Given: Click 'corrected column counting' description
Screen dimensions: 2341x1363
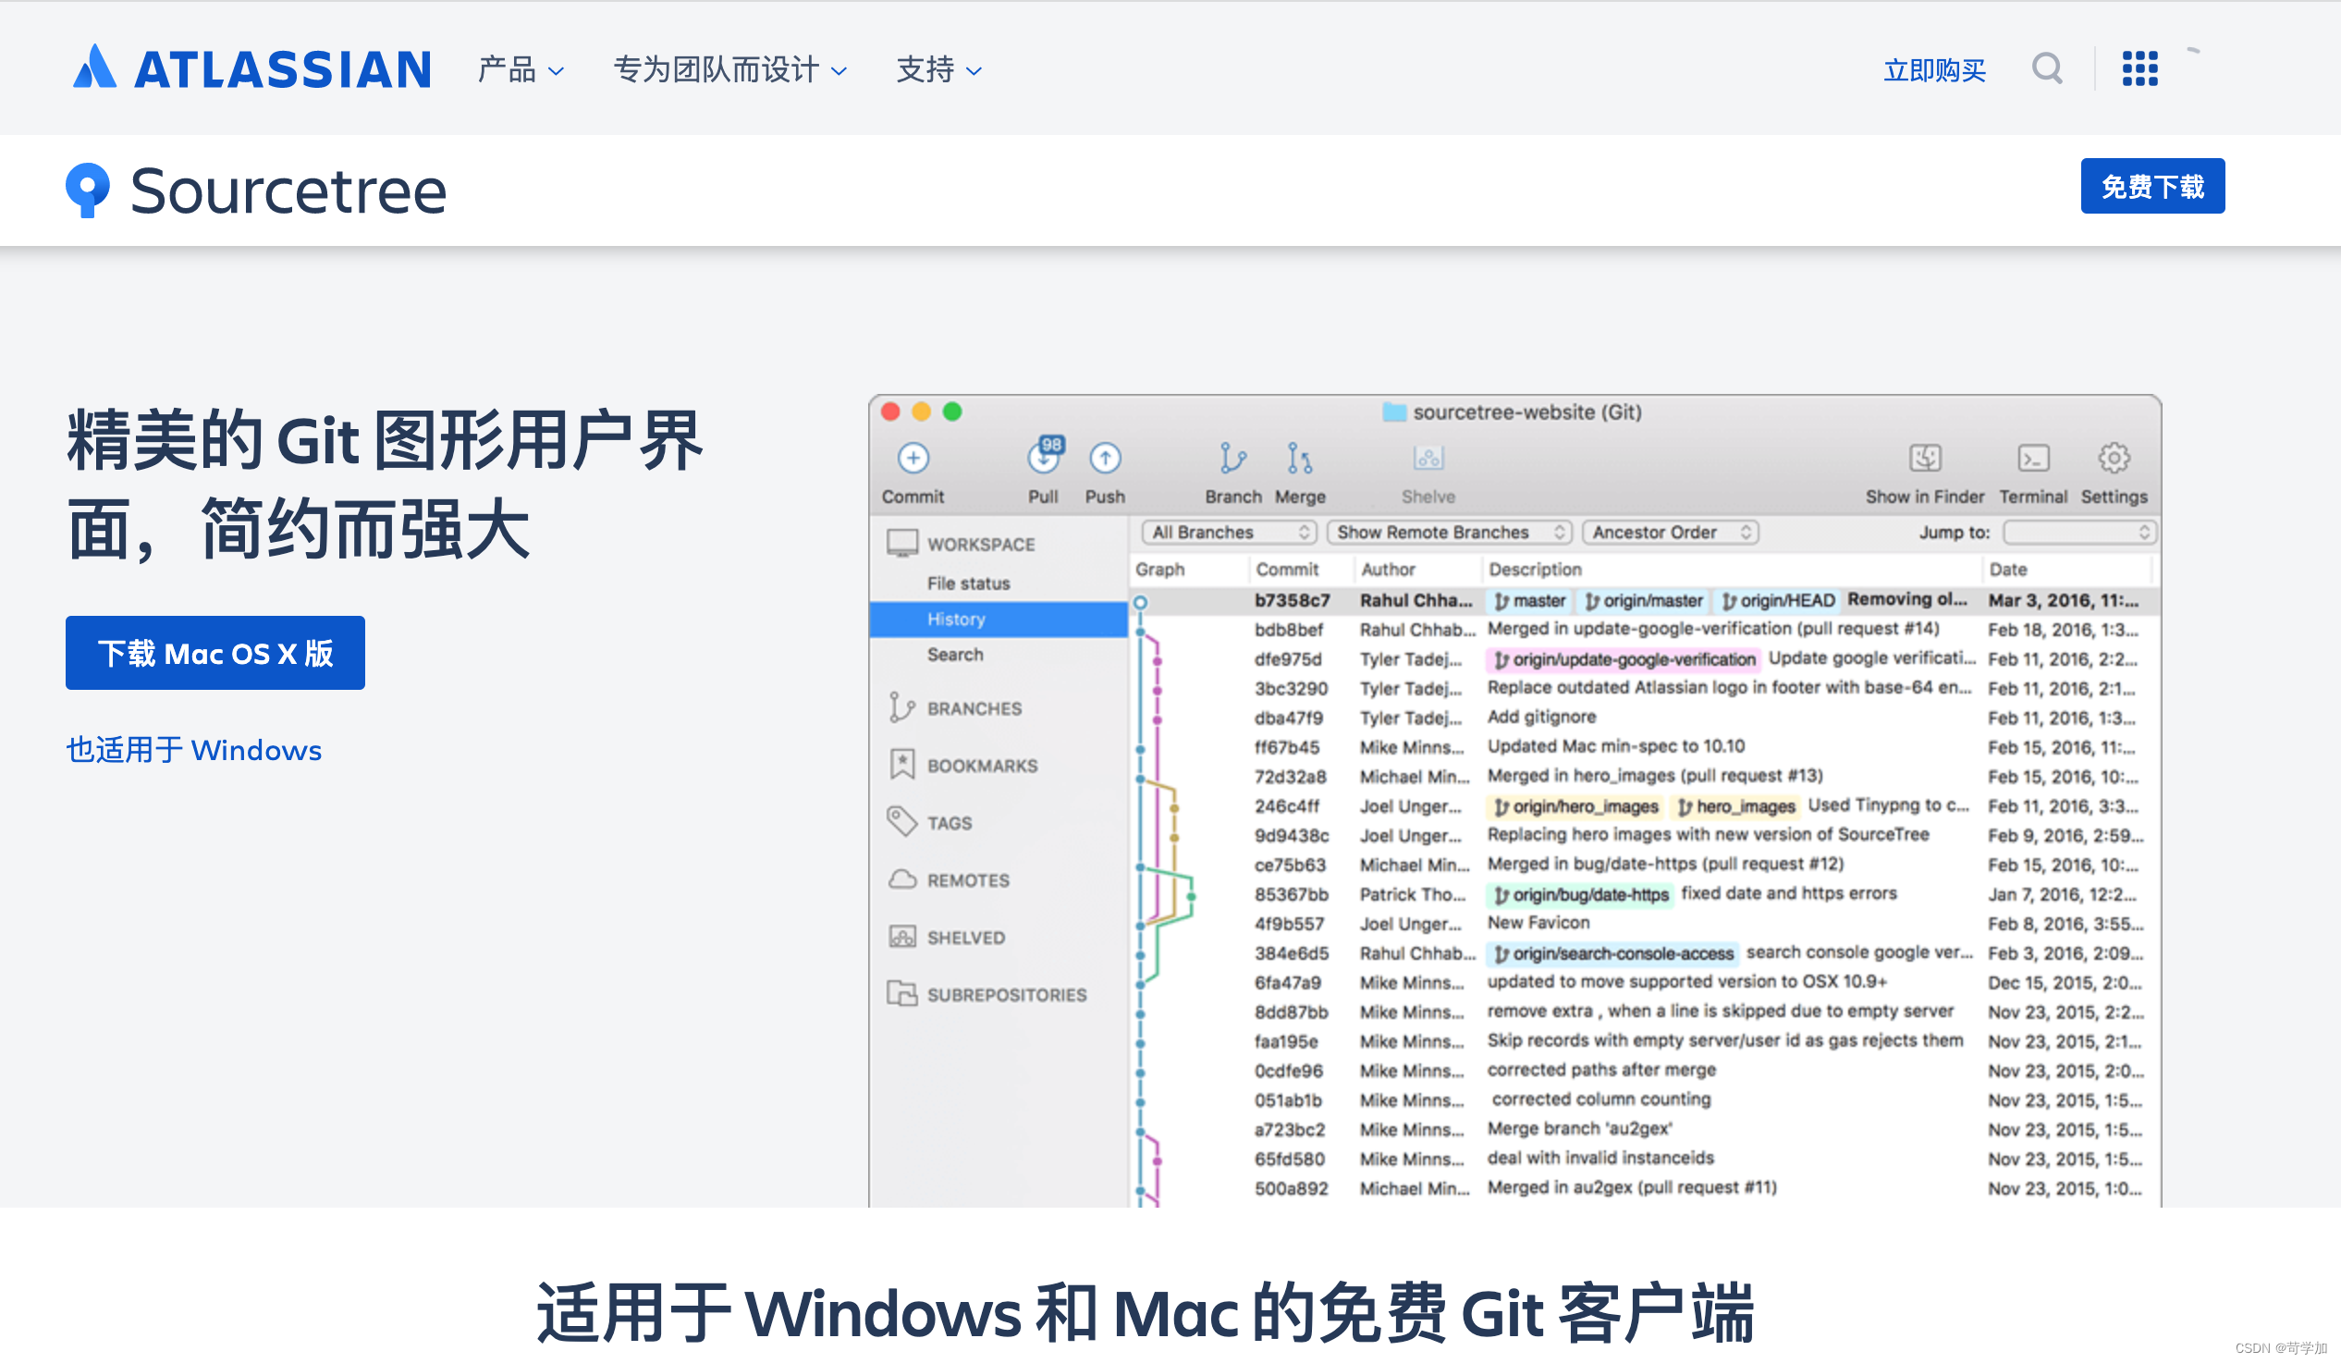Looking at the screenshot, I should [1600, 1099].
